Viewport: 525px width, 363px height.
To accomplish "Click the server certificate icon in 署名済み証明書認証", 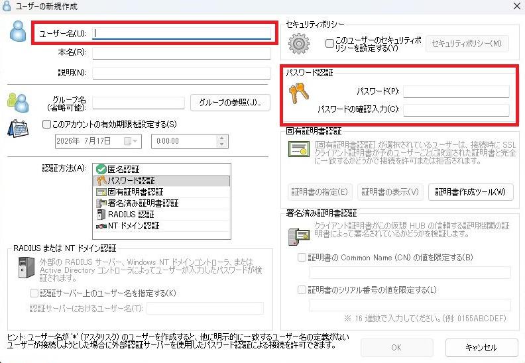I will coord(299,236).
